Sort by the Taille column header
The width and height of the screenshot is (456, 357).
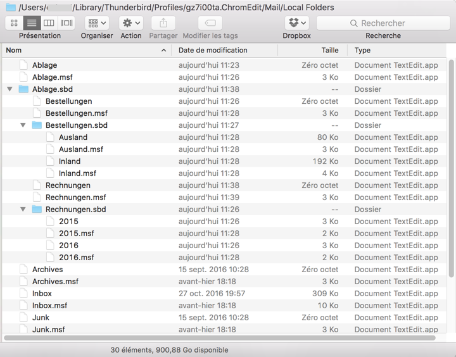(313, 50)
